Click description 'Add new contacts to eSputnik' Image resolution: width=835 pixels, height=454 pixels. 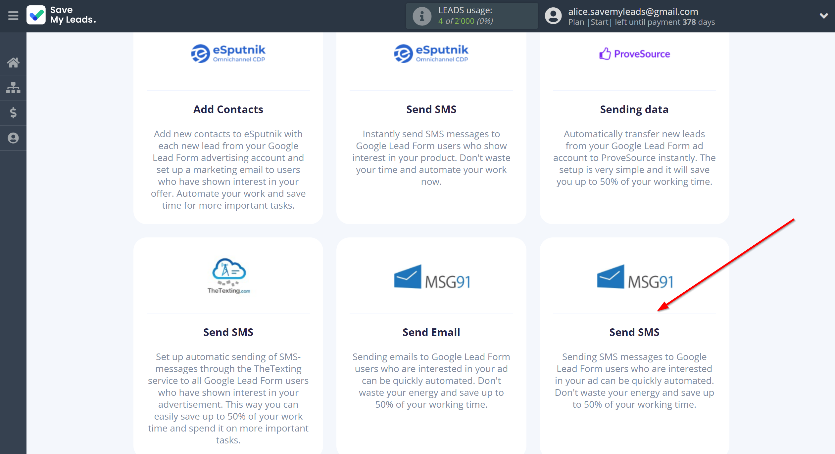(x=228, y=170)
